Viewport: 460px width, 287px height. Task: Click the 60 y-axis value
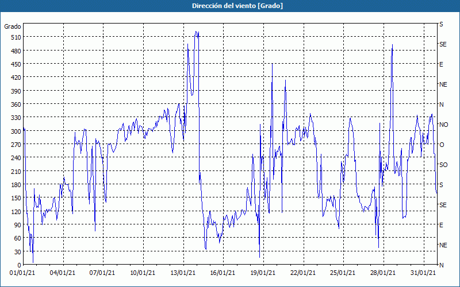tap(17, 238)
